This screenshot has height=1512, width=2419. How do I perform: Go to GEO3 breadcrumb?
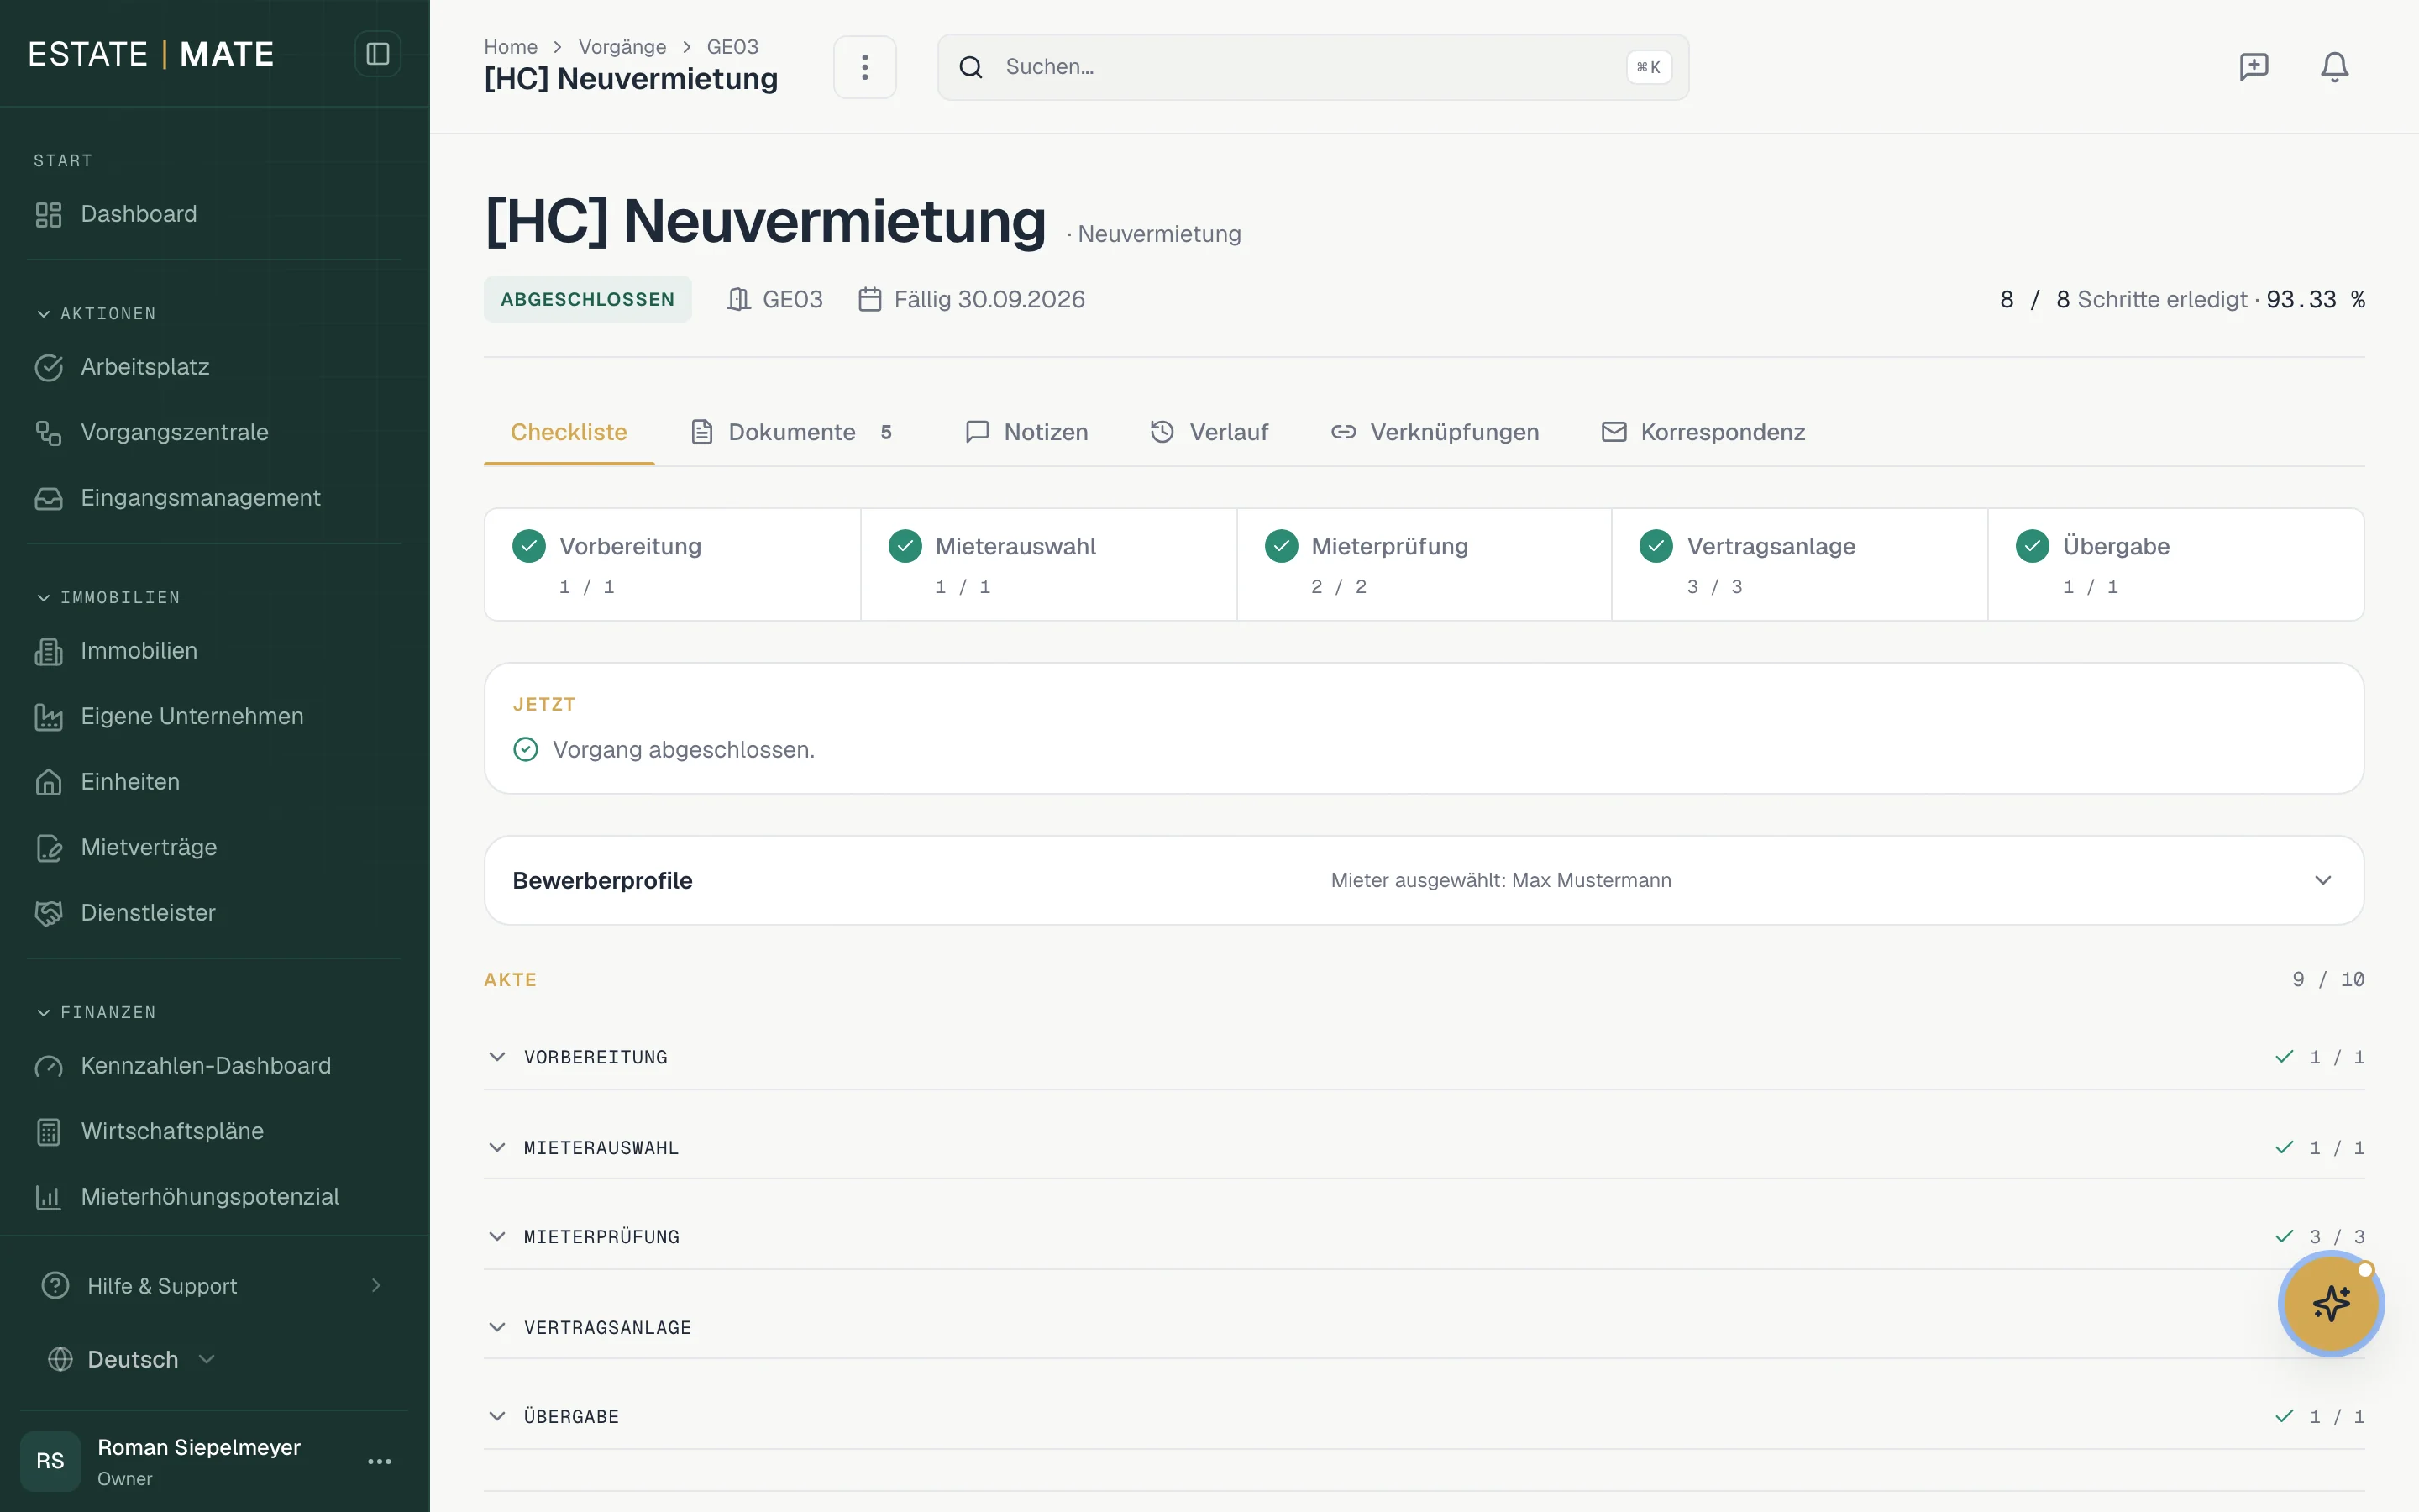pyautogui.click(x=732, y=47)
